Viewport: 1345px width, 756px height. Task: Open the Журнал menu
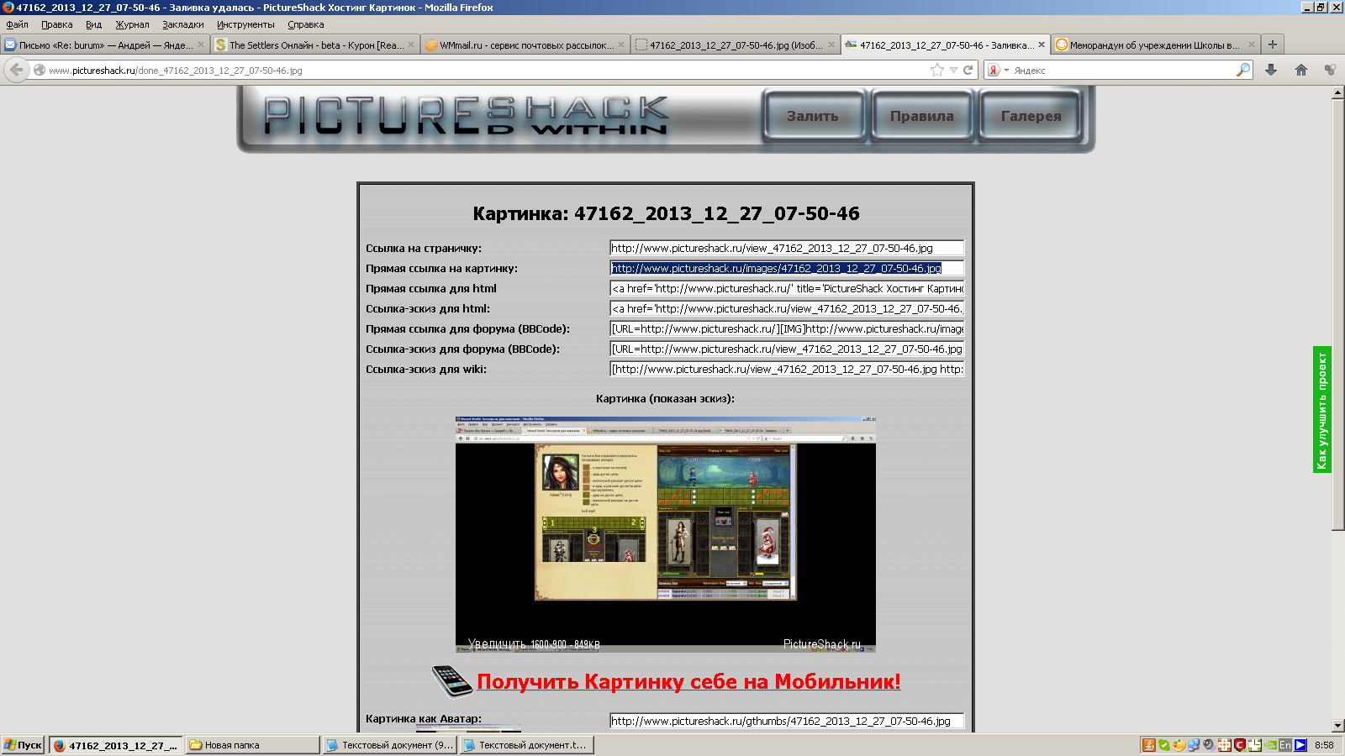tap(132, 24)
